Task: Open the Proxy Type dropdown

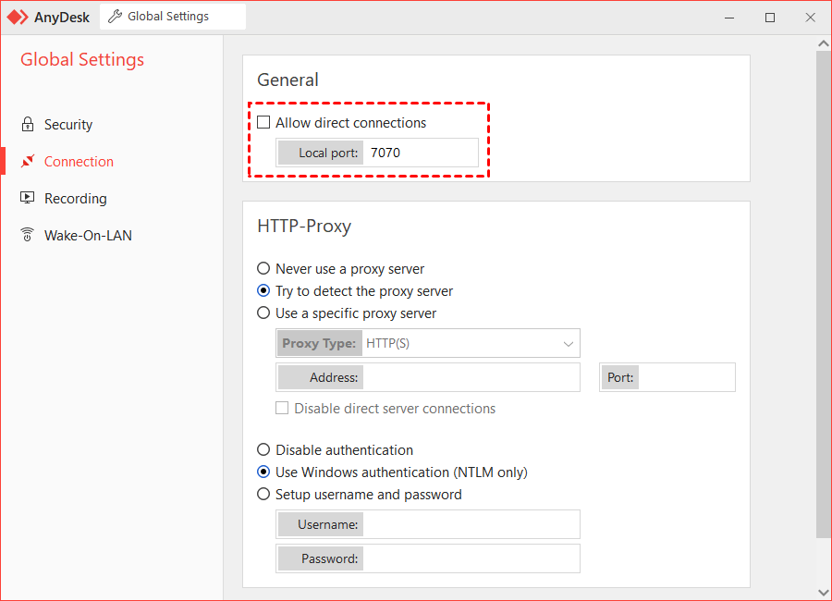Action: coord(471,344)
